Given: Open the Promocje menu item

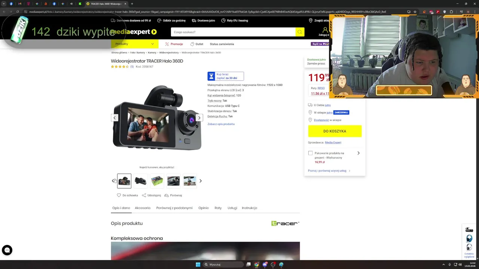Looking at the screenshot, I should click(174, 44).
